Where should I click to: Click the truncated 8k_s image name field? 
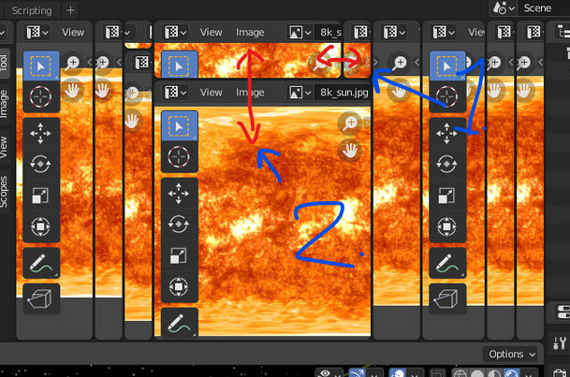[x=329, y=33]
